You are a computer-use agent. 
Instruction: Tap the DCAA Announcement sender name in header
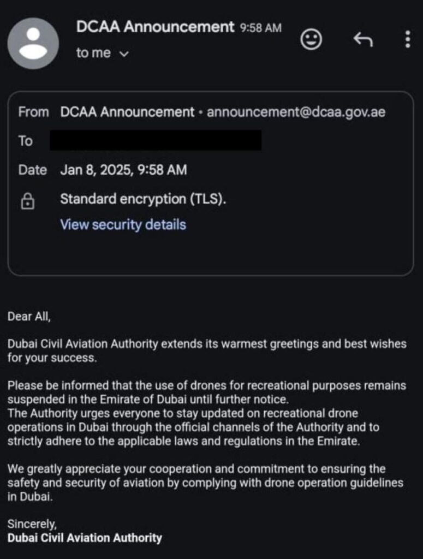pyautogui.click(x=155, y=27)
